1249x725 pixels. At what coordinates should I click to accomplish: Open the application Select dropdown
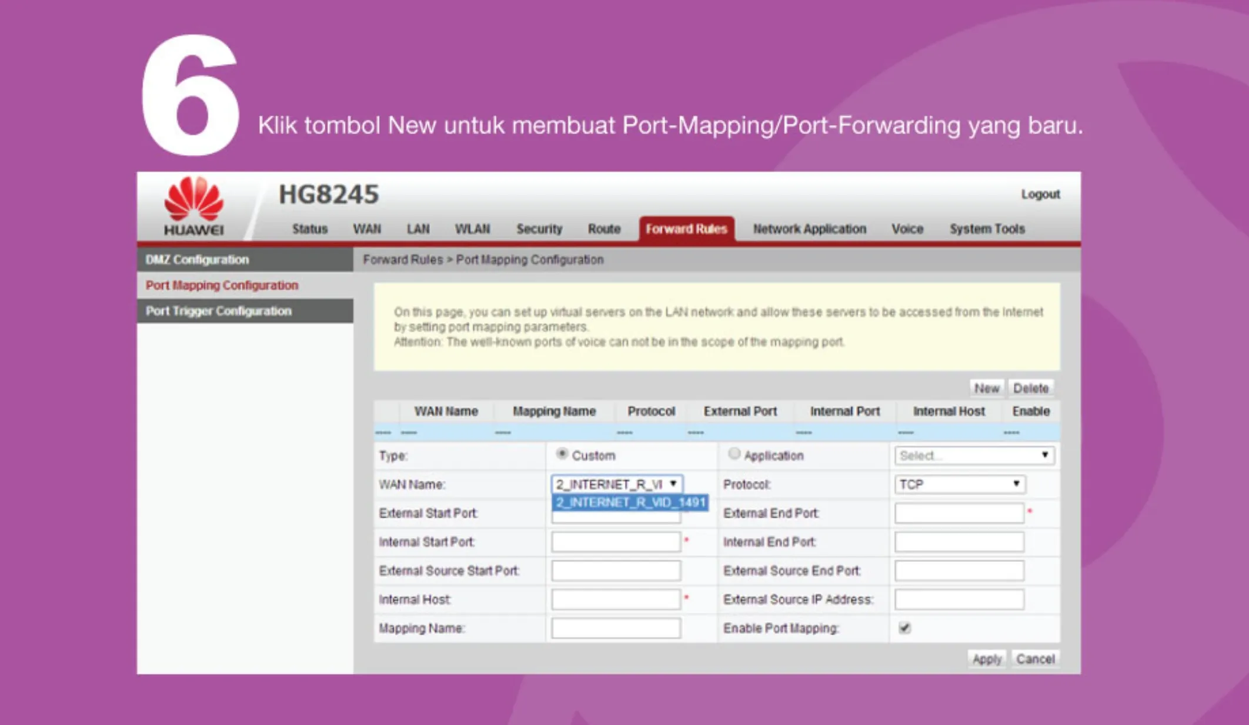975,455
